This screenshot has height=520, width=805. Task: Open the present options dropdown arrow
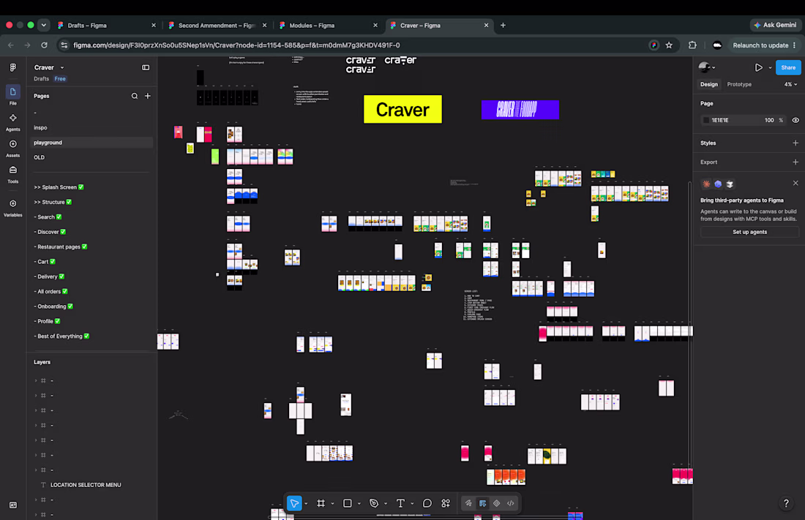pyautogui.click(x=770, y=68)
